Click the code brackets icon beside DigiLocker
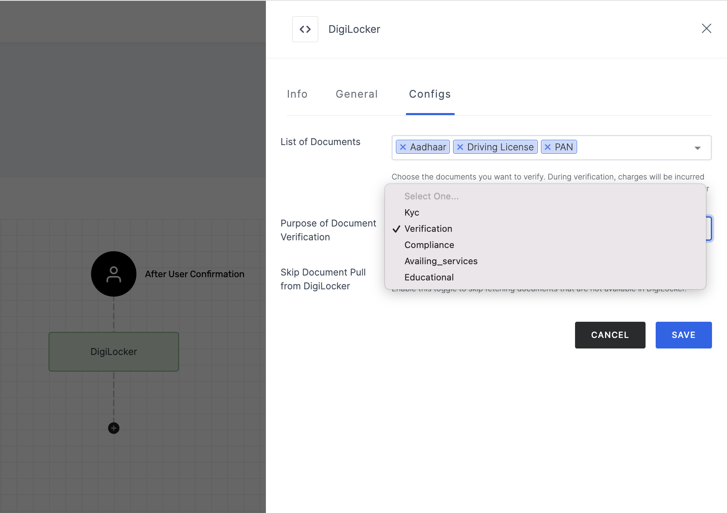The image size is (727, 513). pos(305,29)
